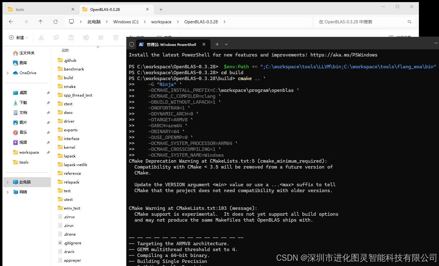Click chevron after workspace breadcrumb
Viewport: 439px width, 266px height.
click(x=178, y=22)
